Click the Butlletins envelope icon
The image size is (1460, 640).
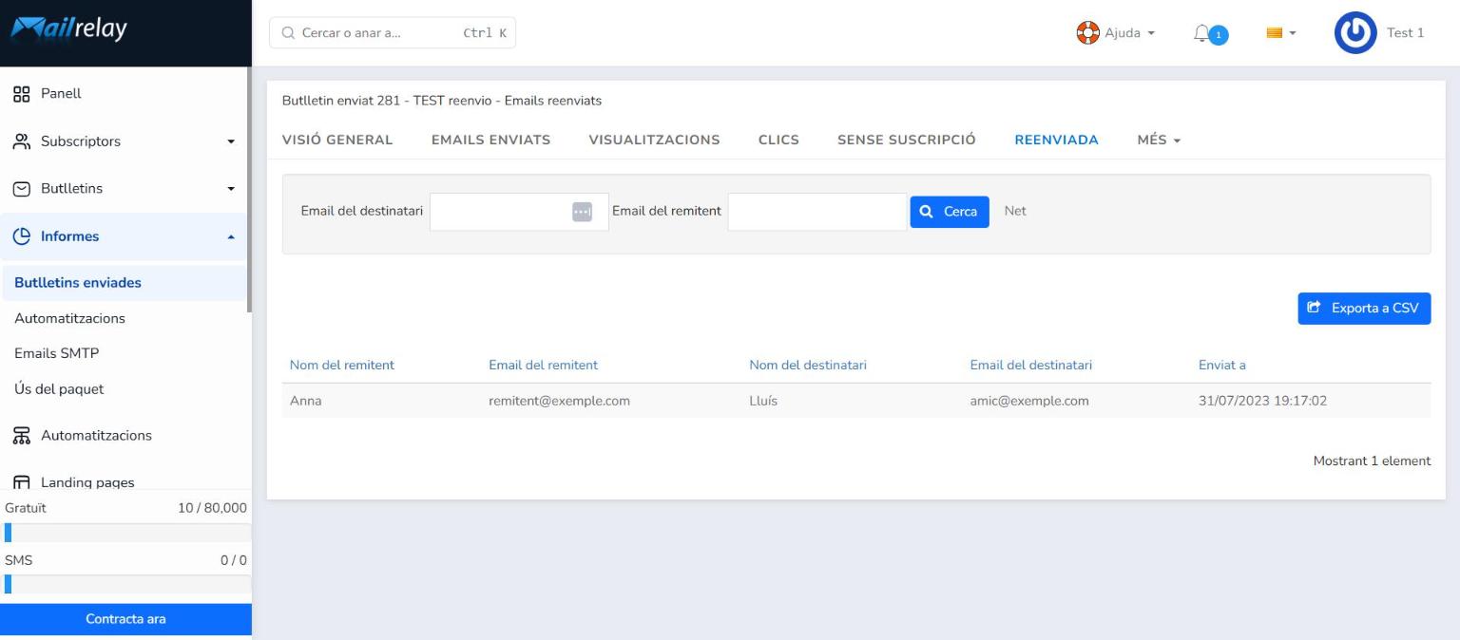[x=21, y=189]
